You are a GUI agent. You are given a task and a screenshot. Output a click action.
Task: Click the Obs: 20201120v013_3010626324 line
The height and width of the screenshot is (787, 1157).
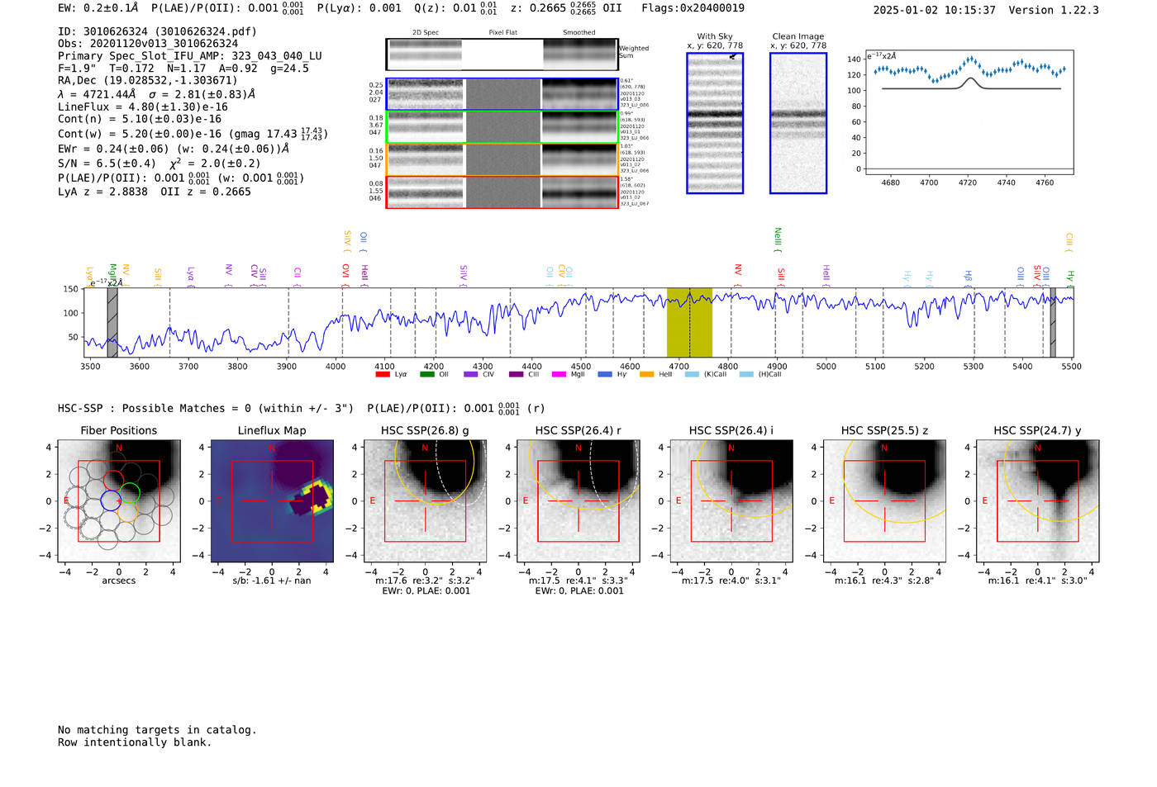pyautogui.click(x=148, y=44)
